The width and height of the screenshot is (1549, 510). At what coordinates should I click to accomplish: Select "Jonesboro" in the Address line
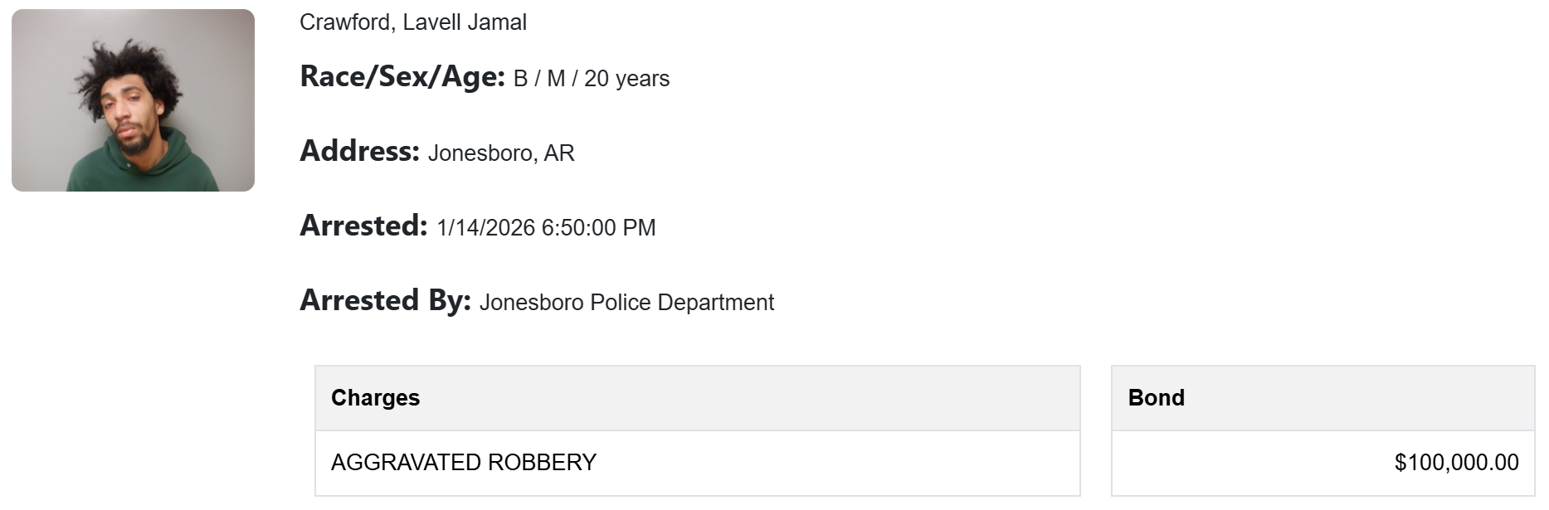[480, 153]
